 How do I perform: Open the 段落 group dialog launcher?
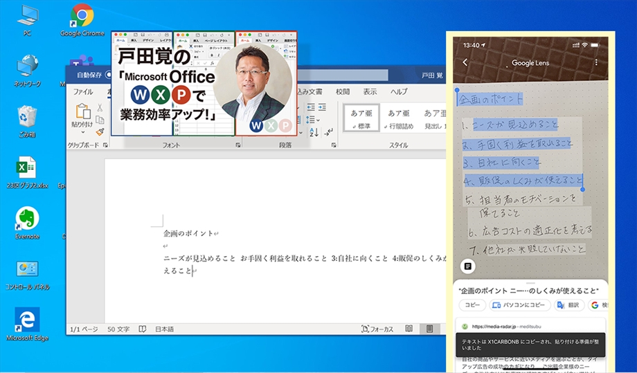(x=334, y=145)
